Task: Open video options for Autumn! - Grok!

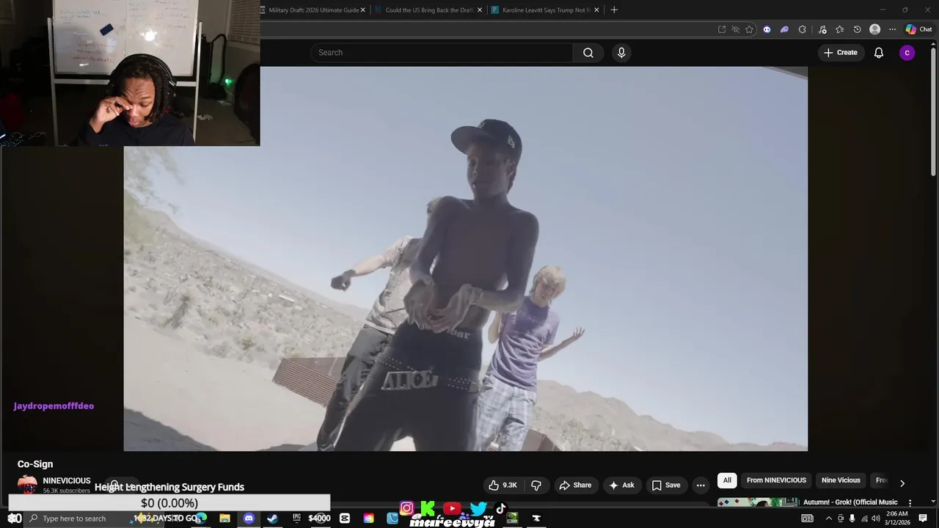Action: [x=910, y=502]
